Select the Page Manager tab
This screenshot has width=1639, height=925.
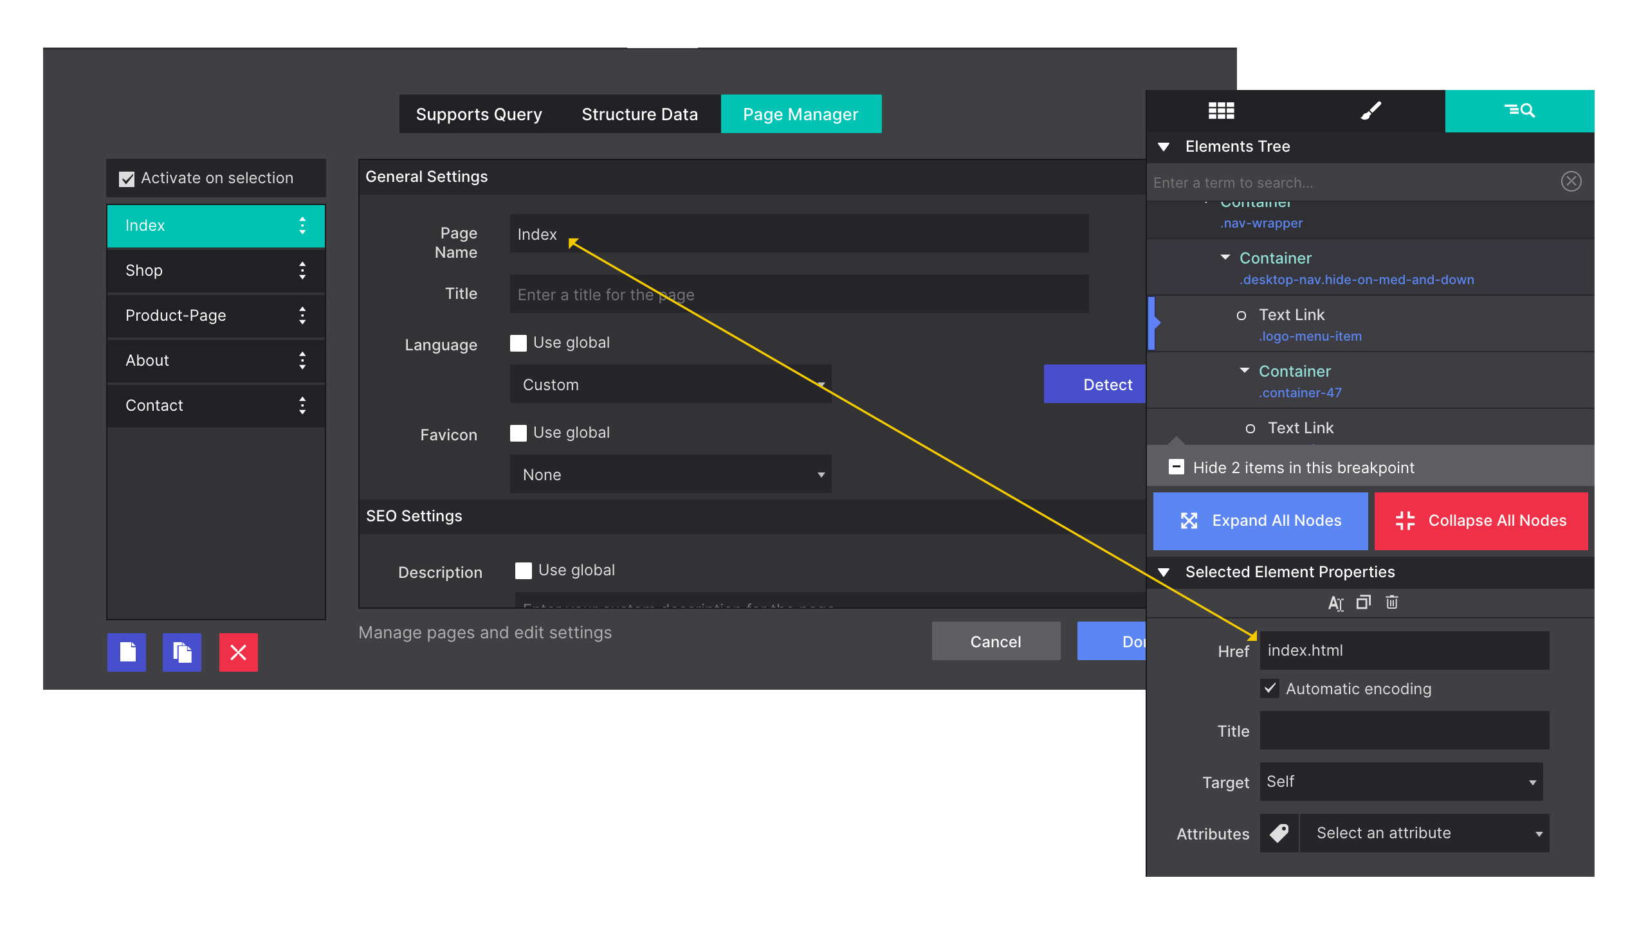click(800, 114)
